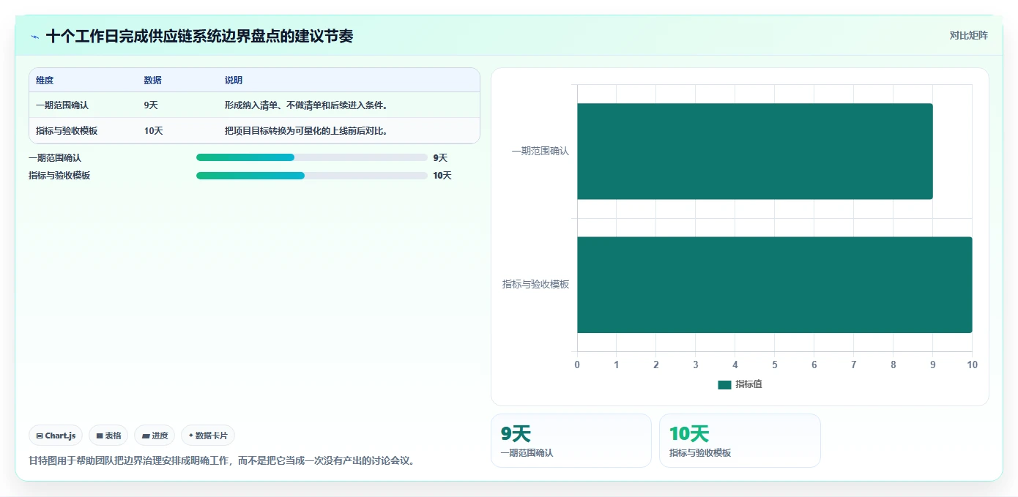Click the lightning icon beside the title

tap(35, 37)
